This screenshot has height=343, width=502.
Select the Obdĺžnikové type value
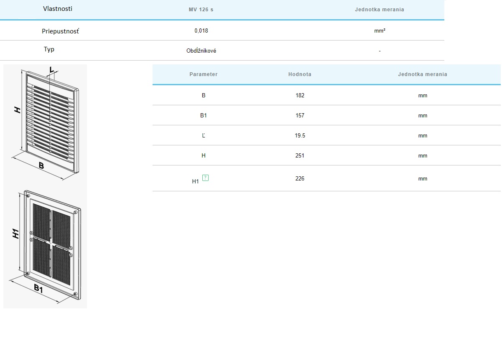tap(201, 51)
